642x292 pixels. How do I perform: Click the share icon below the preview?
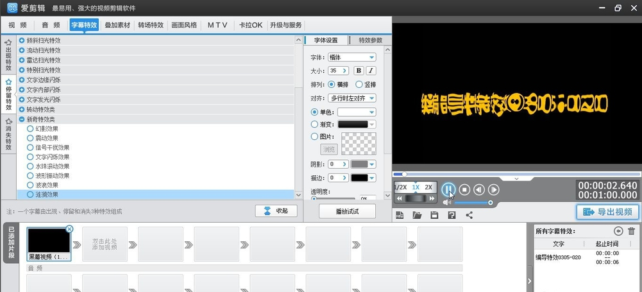[x=469, y=215]
